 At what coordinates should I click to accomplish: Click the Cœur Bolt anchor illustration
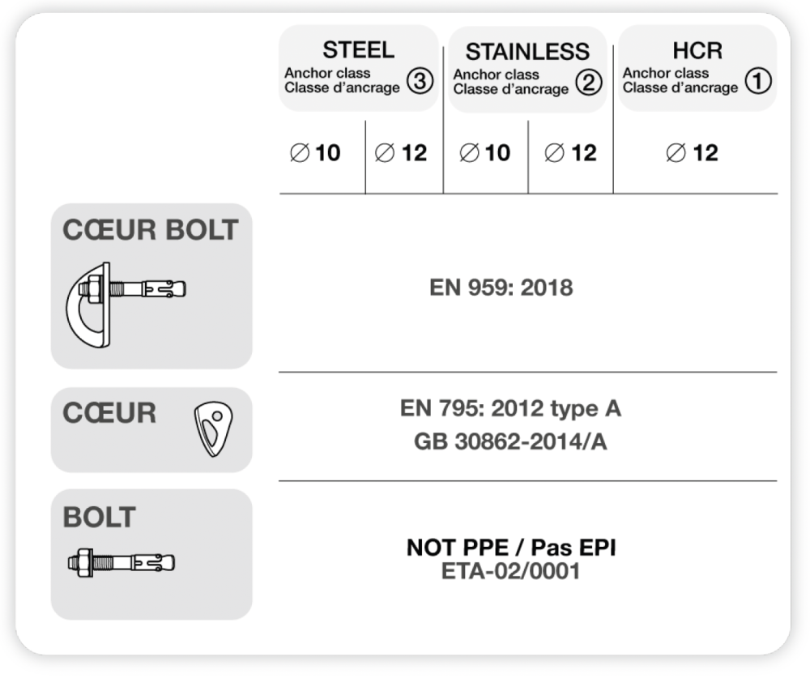tap(126, 304)
